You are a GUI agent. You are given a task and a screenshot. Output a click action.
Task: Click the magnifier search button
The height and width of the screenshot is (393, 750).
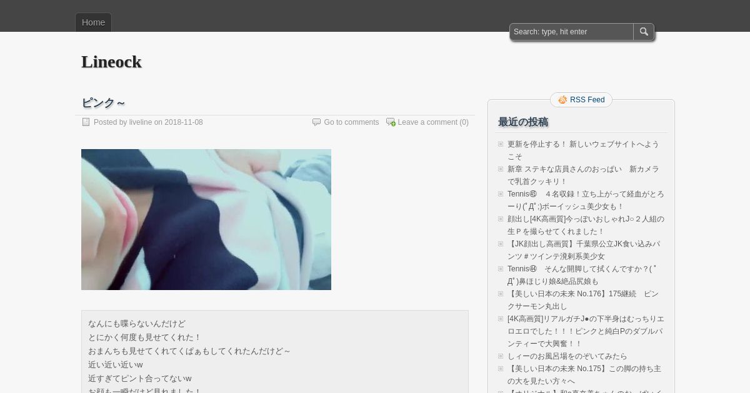644,32
